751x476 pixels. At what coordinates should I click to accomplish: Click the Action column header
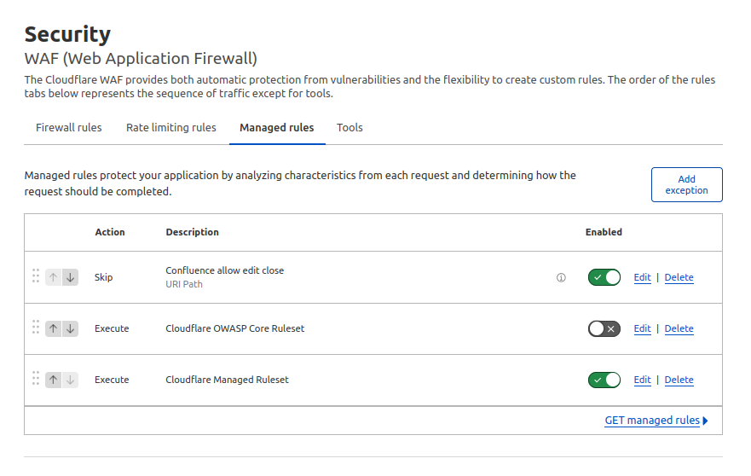tap(110, 232)
